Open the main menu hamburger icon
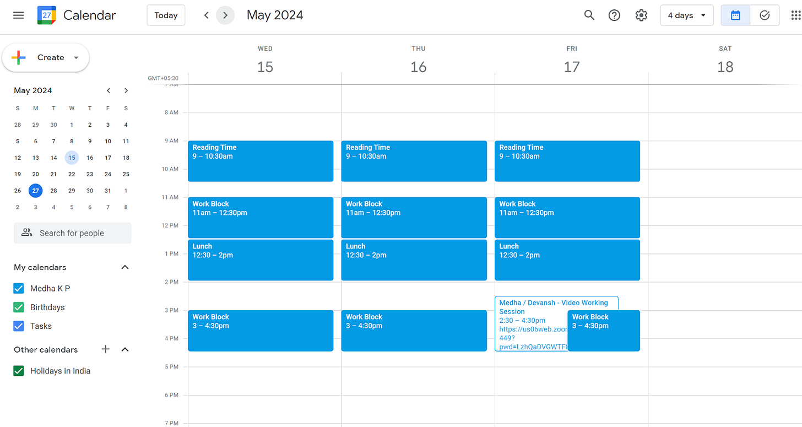The image size is (802, 427). [x=19, y=15]
